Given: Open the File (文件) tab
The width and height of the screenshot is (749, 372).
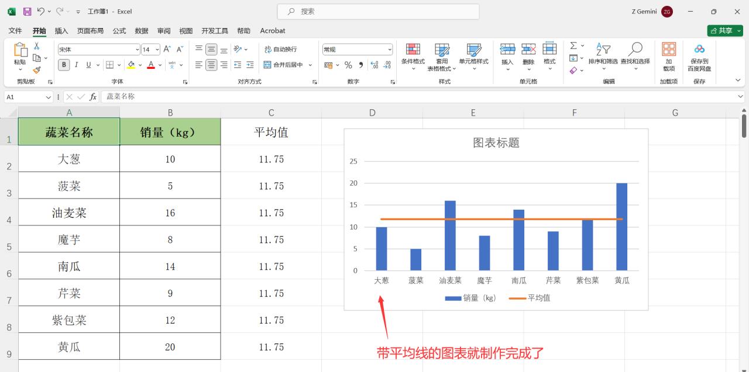Looking at the screenshot, I should click(x=15, y=30).
